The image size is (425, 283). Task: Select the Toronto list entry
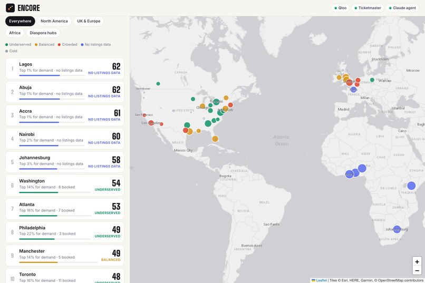(x=65, y=276)
